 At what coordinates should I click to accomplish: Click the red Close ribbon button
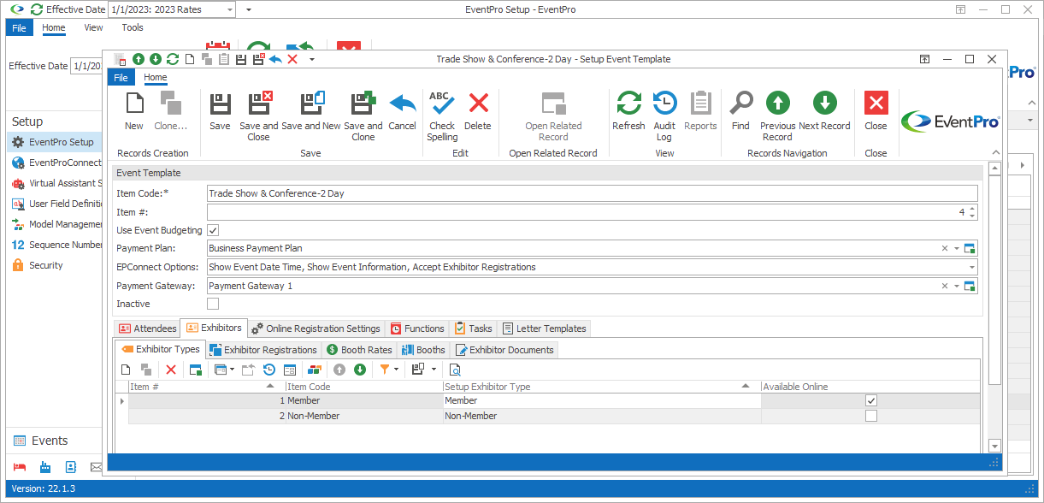click(876, 112)
